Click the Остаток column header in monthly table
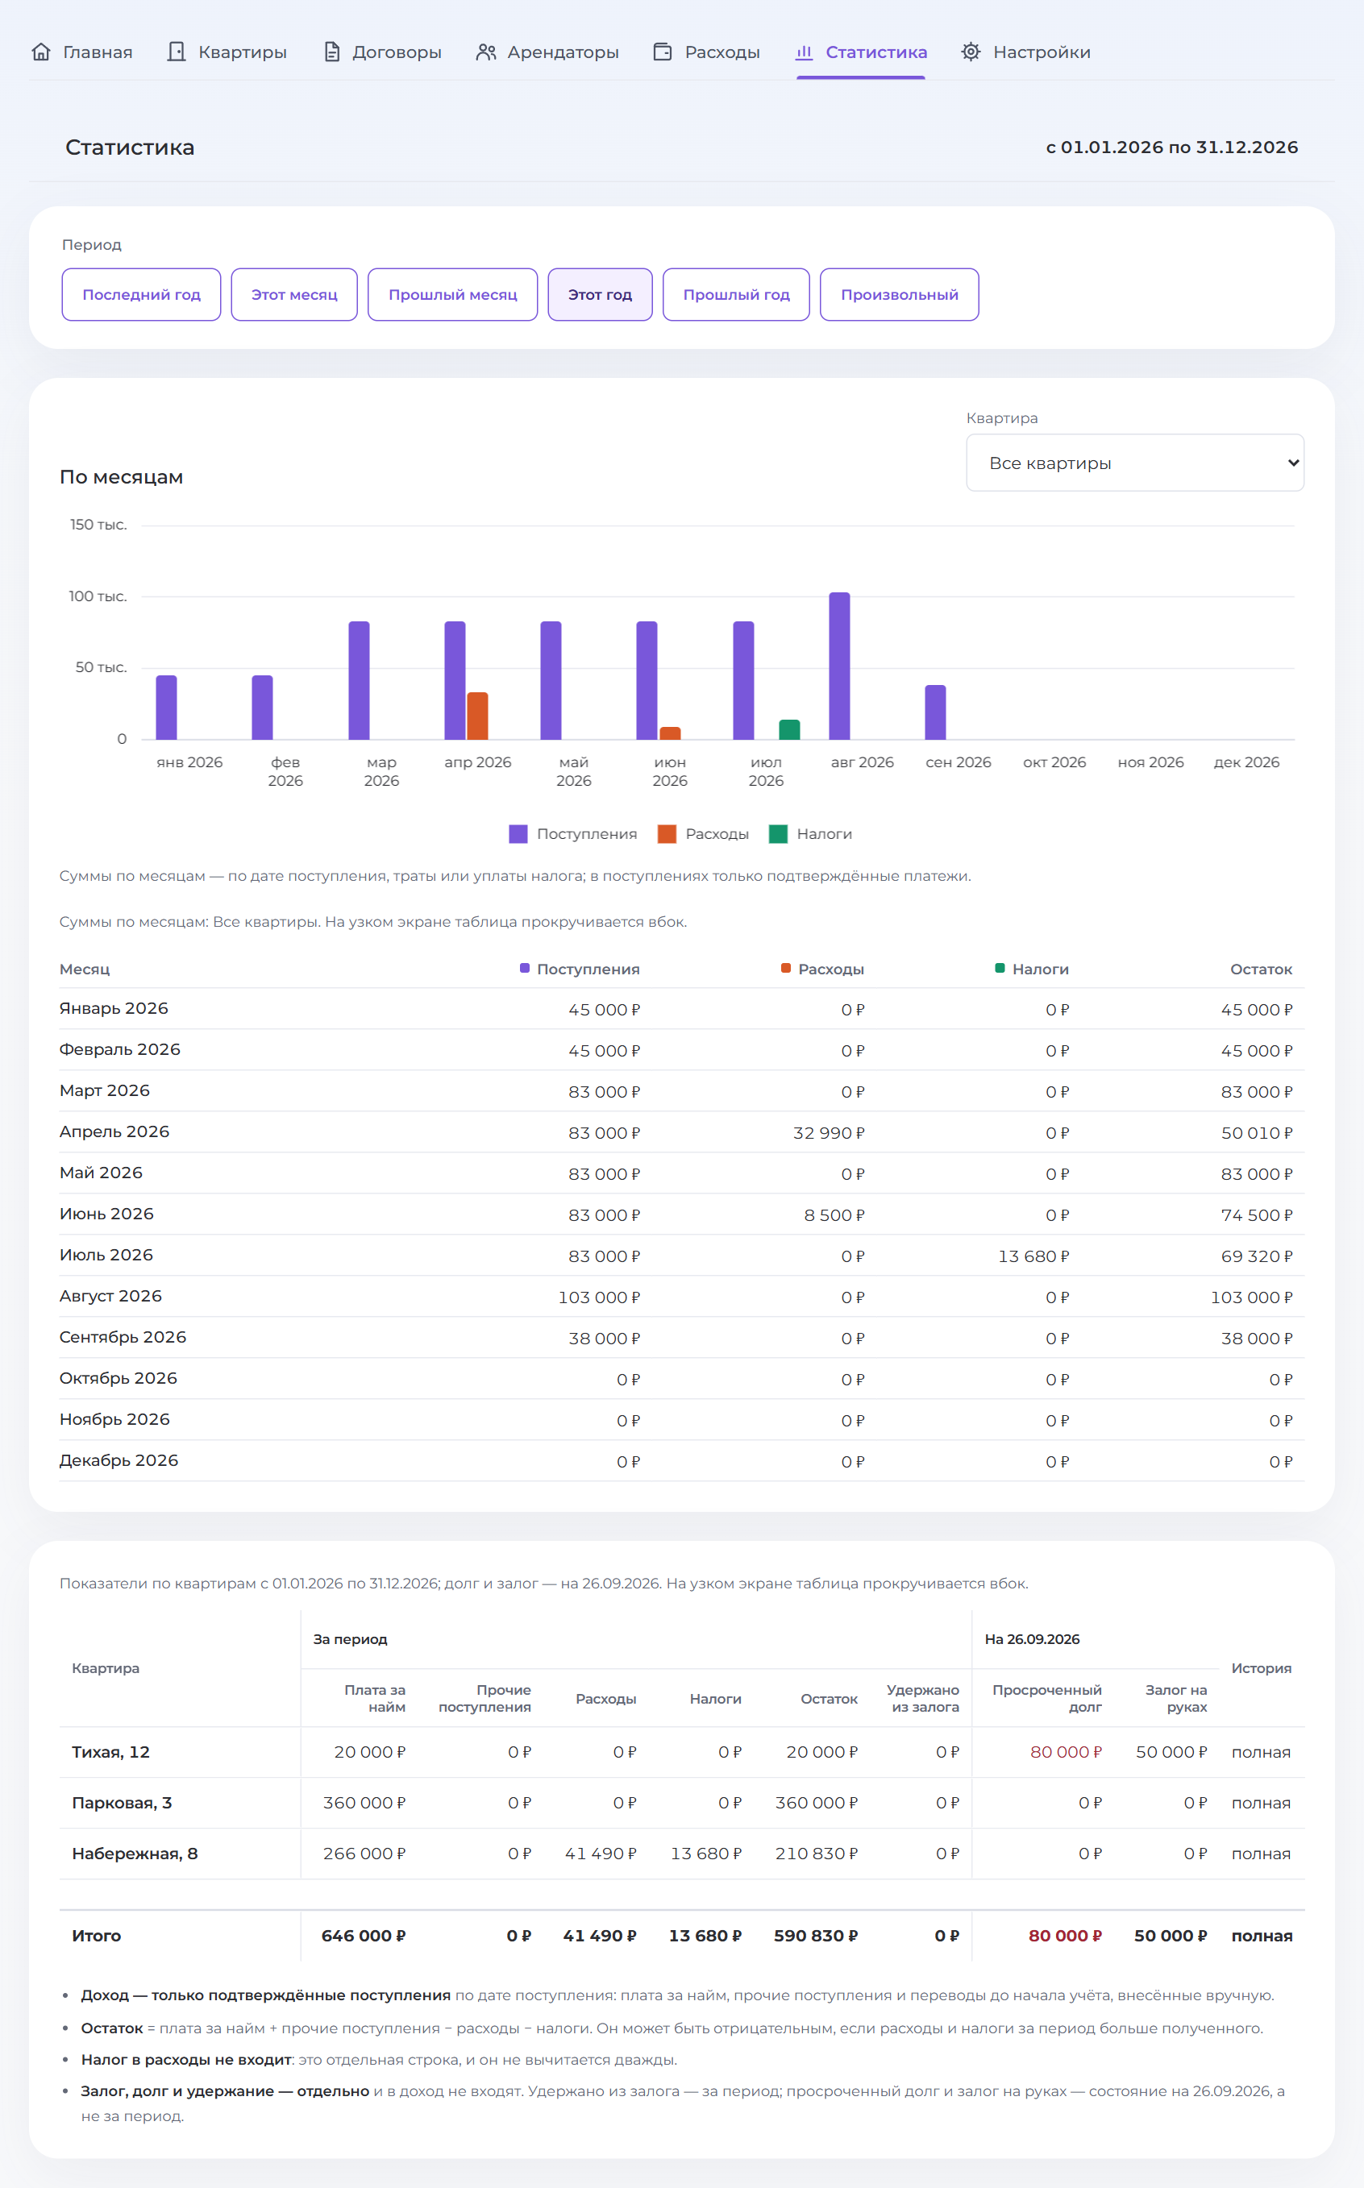 click(1261, 969)
